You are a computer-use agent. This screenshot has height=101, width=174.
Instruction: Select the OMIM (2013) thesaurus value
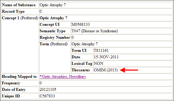[106, 70]
